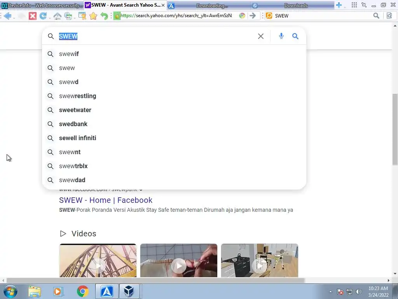Open the new page globe icon

pos(68,16)
